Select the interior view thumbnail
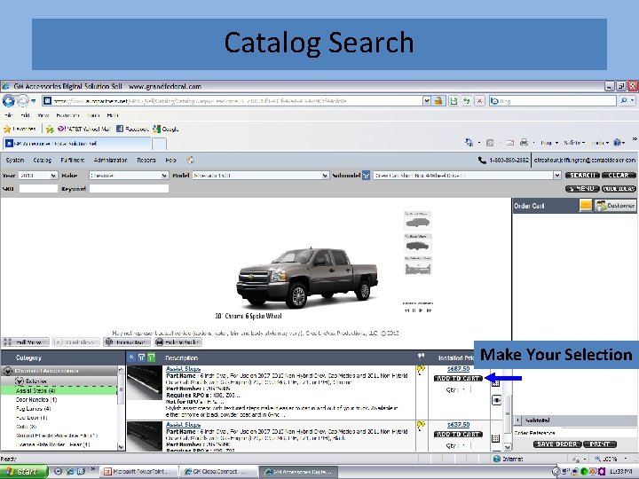 coord(418,265)
